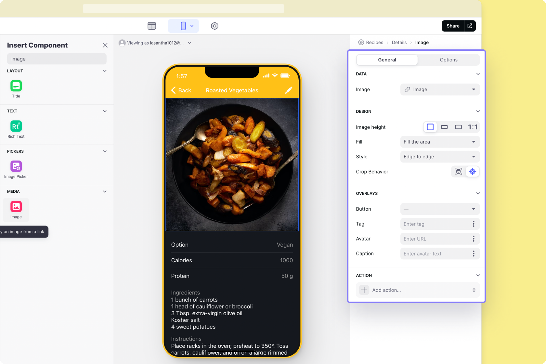
Task: Click the Share button
Action: point(453,26)
